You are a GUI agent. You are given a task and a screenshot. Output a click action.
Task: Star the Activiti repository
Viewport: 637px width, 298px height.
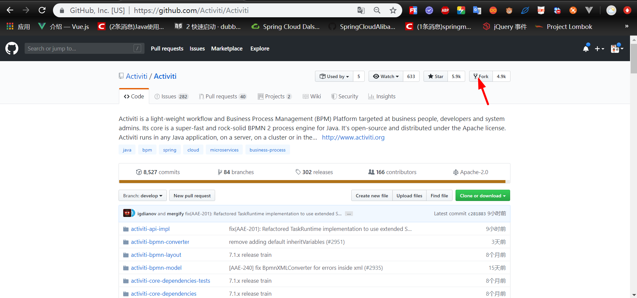[x=436, y=76]
